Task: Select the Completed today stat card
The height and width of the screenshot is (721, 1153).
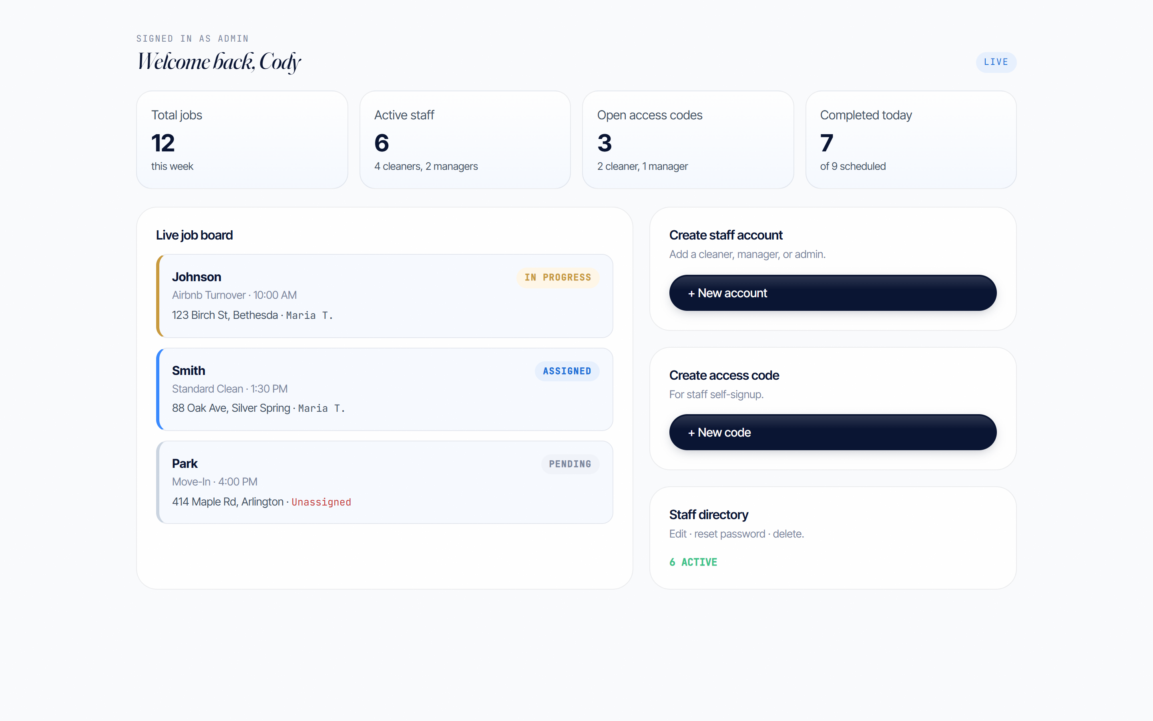Action: coord(911,140)
